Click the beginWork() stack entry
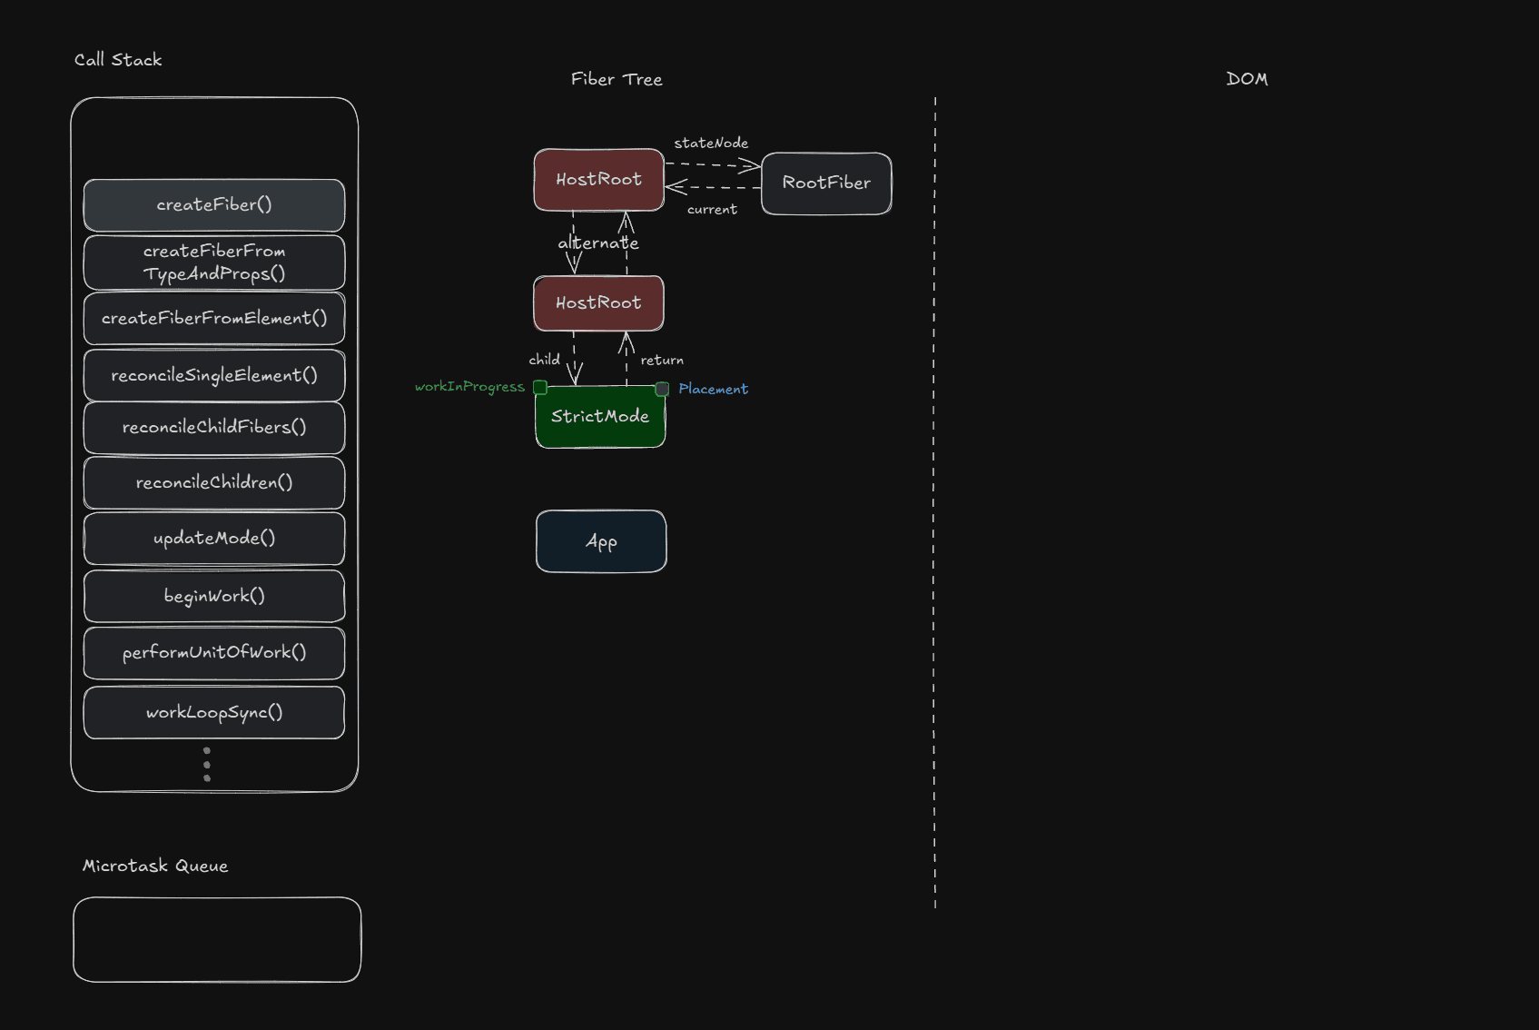Image resolution: width=1539 pixels, height=1030 pixels. tap(214, 596)
